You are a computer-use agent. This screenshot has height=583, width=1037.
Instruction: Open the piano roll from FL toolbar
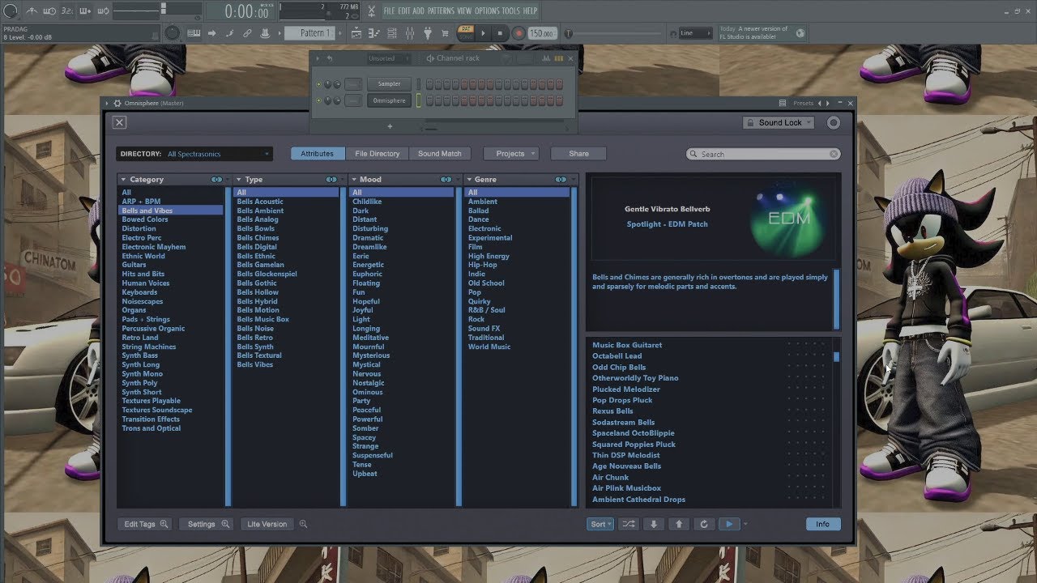[x=373, y=33]
